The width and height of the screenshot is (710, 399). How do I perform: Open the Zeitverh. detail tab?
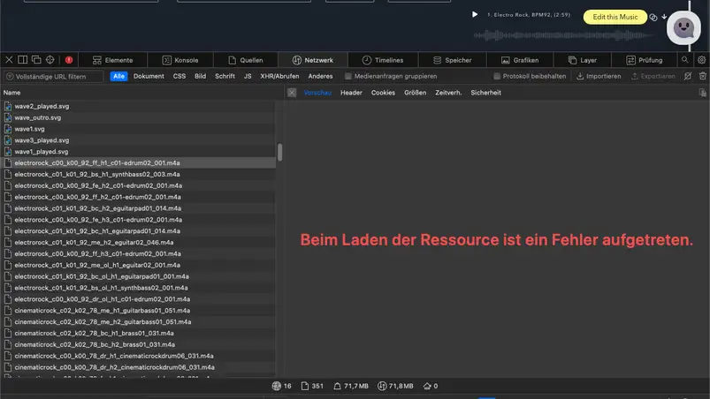pyautogui.click(x=448, y=93)
